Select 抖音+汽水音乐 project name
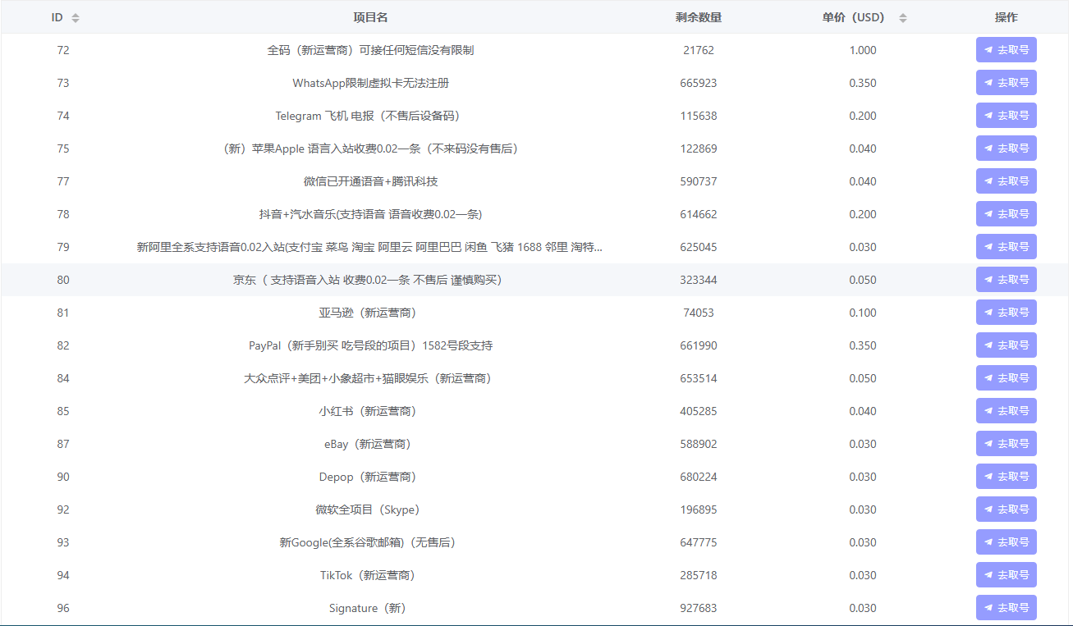 (x=370, y=214)
